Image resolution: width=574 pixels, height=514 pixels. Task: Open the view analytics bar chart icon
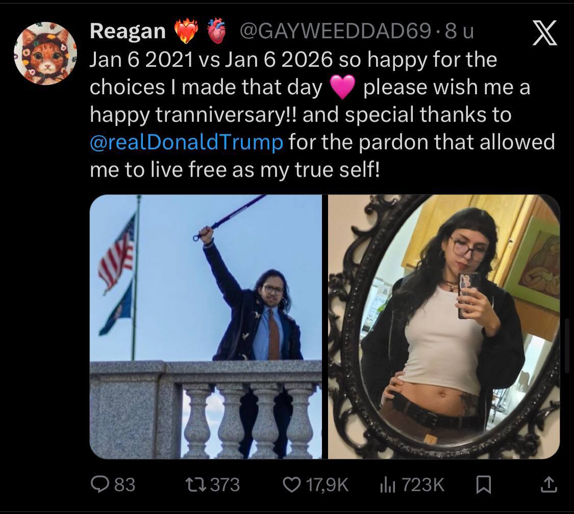click(x=387, y=484)
